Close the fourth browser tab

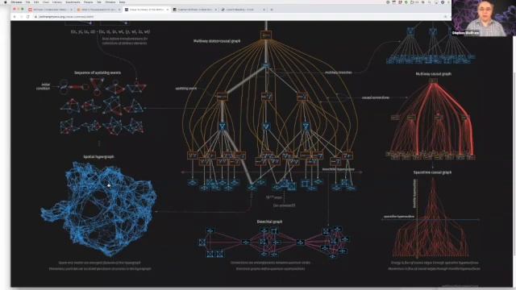216,10
